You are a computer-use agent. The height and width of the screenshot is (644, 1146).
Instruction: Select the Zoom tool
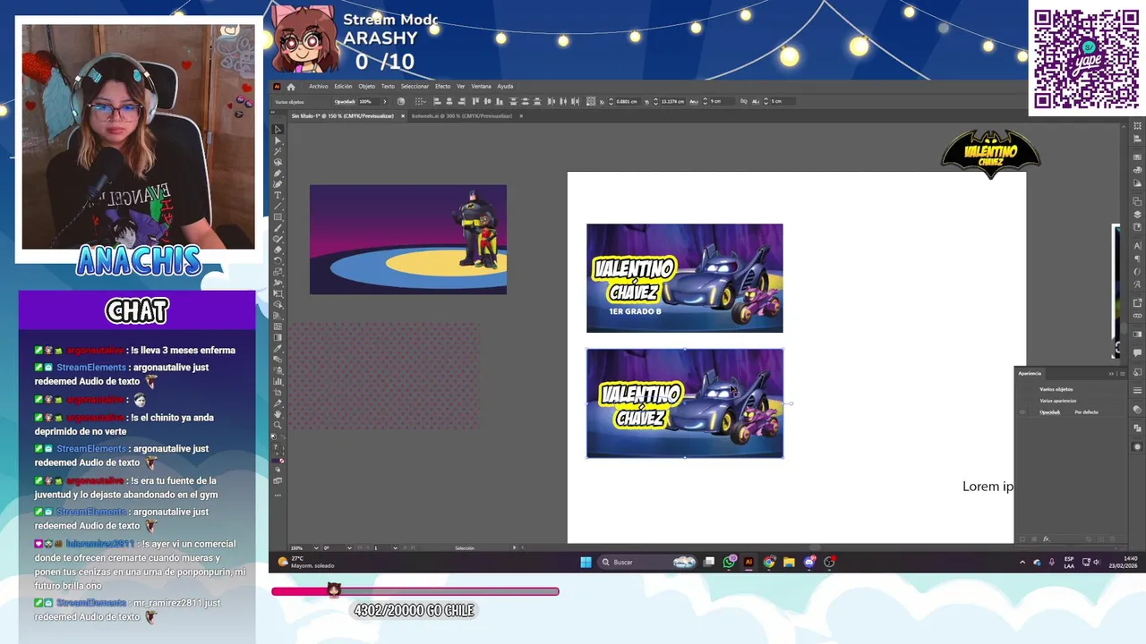tap(278, 424)
